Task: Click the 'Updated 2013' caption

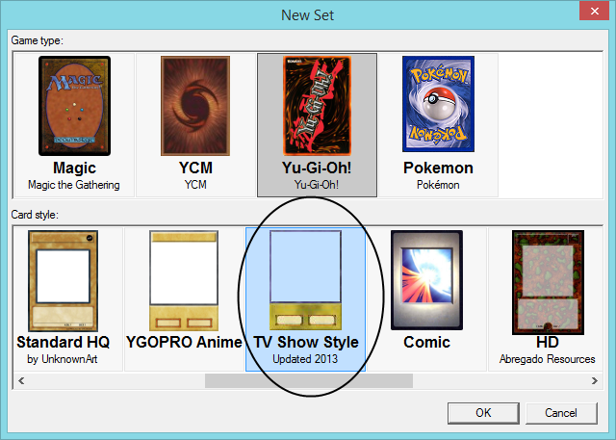Action: [x=305, y=359]
